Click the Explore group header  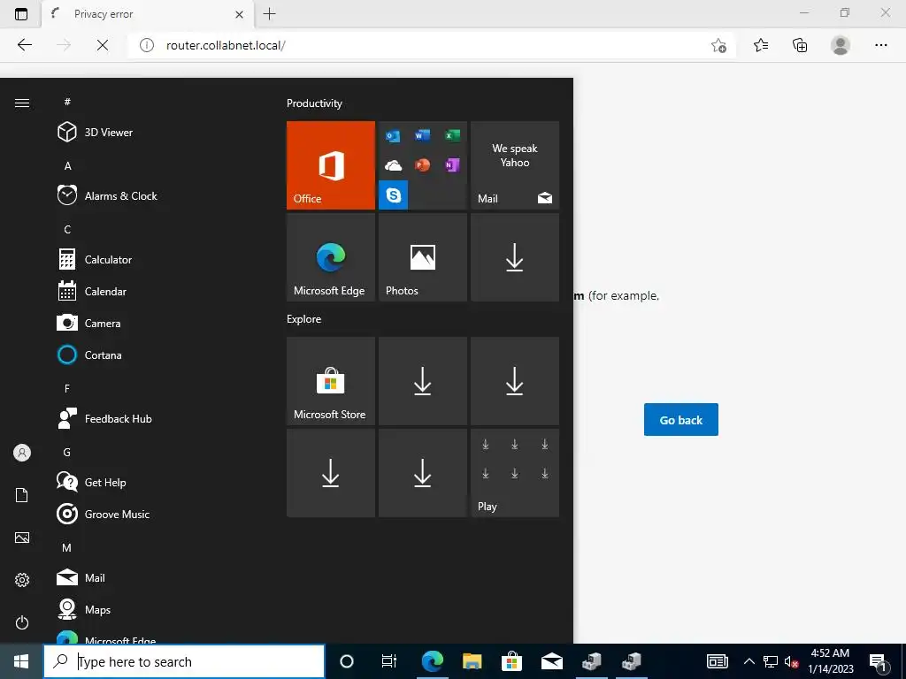pyautogui.click(x=304, y=318)
